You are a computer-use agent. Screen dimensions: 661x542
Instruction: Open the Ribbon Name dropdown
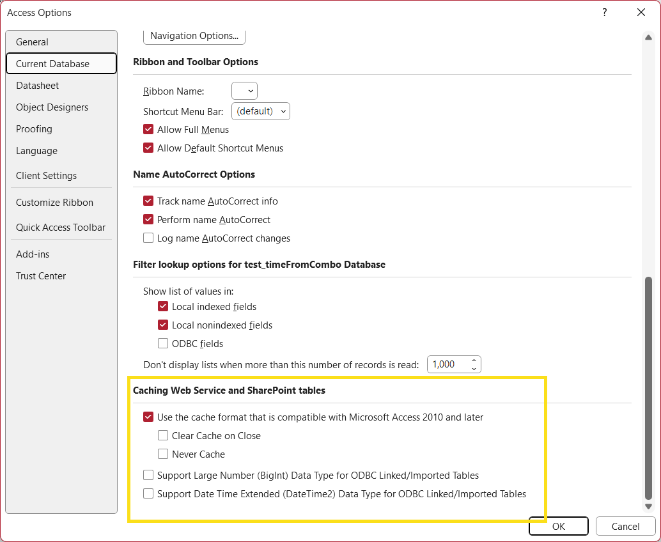tap(244, 91)
